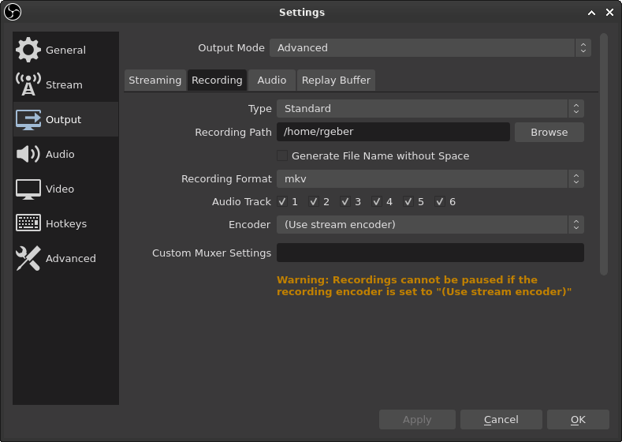Switch to the Replay Buffer tab
This screenshot has height=442, width=622.
point(336,80)
